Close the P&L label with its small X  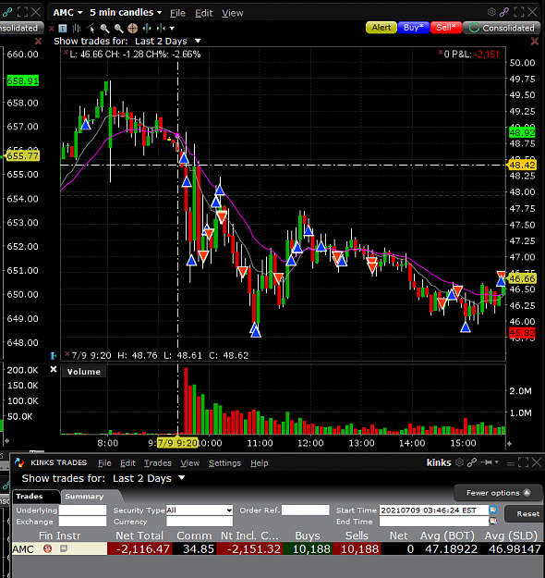pyautogui.click(x=441, y=53)
